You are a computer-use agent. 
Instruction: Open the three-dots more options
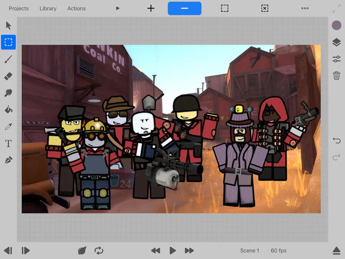[305, 8]
